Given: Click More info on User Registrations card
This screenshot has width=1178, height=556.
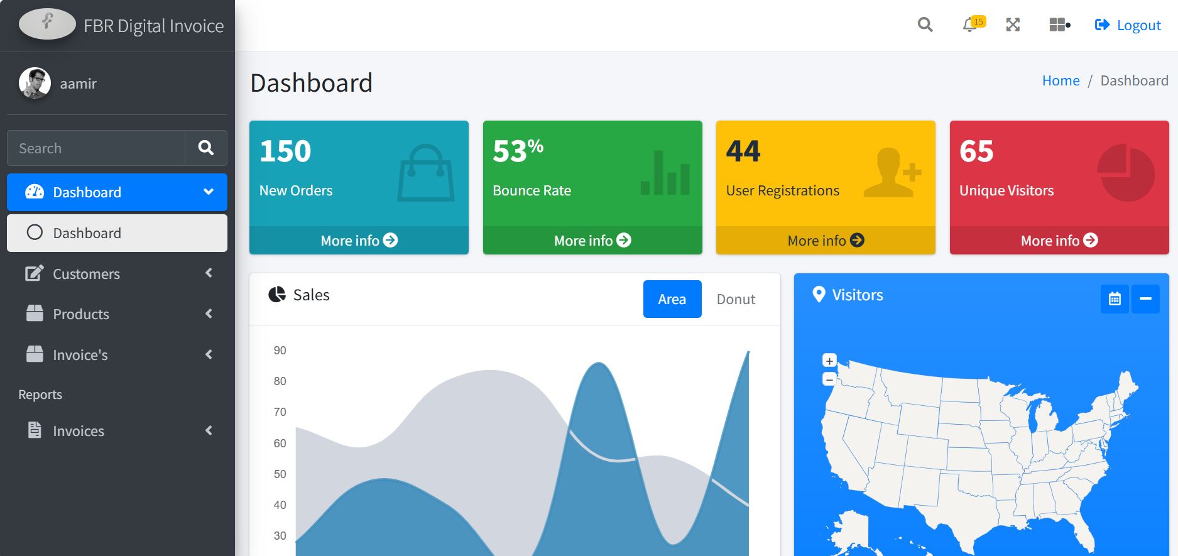Looking at the screenshot, I should [x=826, y=241].
